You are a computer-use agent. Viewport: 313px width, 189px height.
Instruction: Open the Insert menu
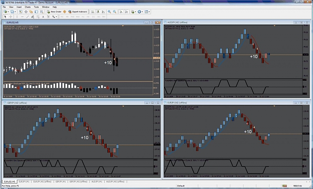(x=19, y=7)
